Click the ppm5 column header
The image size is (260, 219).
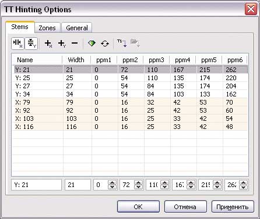209,60
